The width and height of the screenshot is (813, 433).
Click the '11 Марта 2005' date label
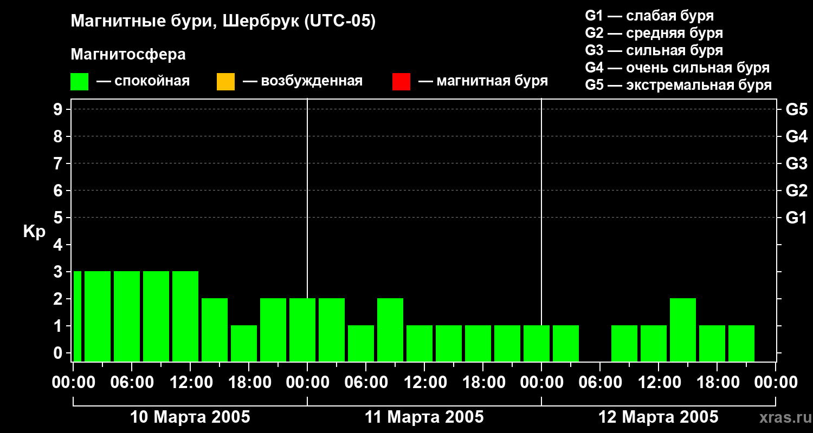pos(424,417)
